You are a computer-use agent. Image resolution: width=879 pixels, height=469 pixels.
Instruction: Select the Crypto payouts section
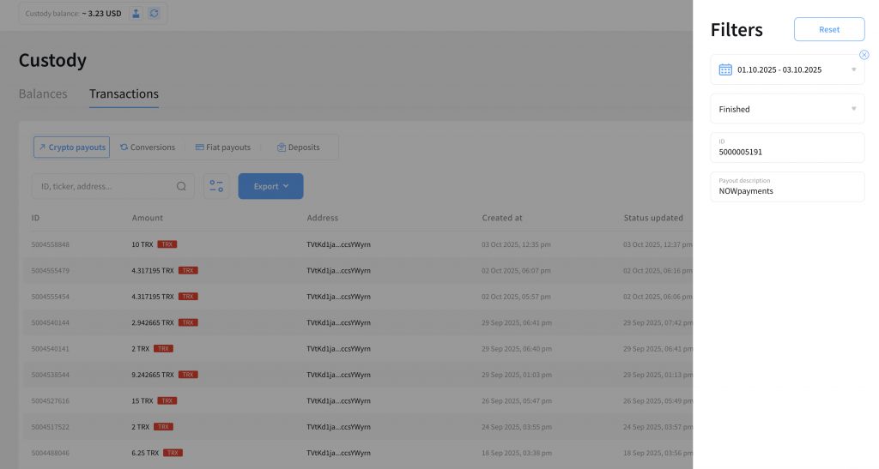(72, 147)
